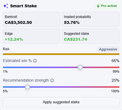Click the 25% recommendation strength value
122x110 pixels.
coord(115,80)
